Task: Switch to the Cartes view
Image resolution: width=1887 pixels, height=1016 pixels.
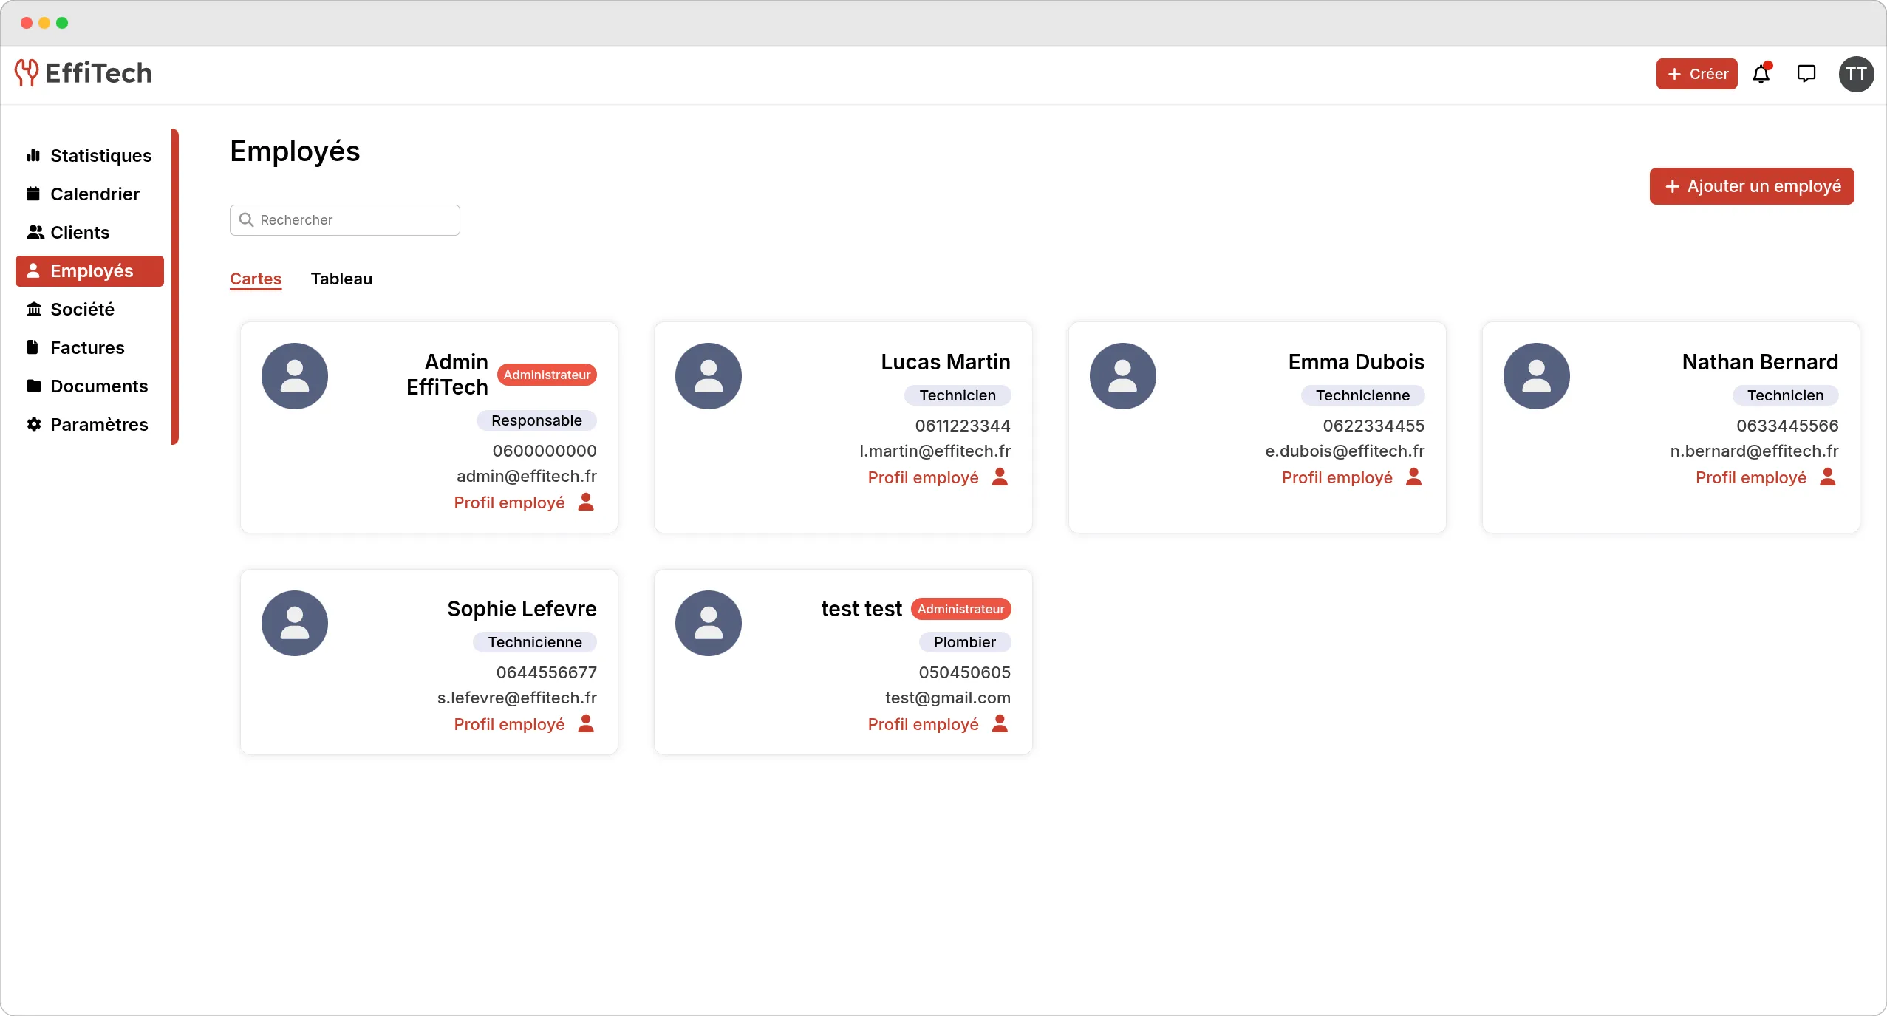Action: (255, 279)
